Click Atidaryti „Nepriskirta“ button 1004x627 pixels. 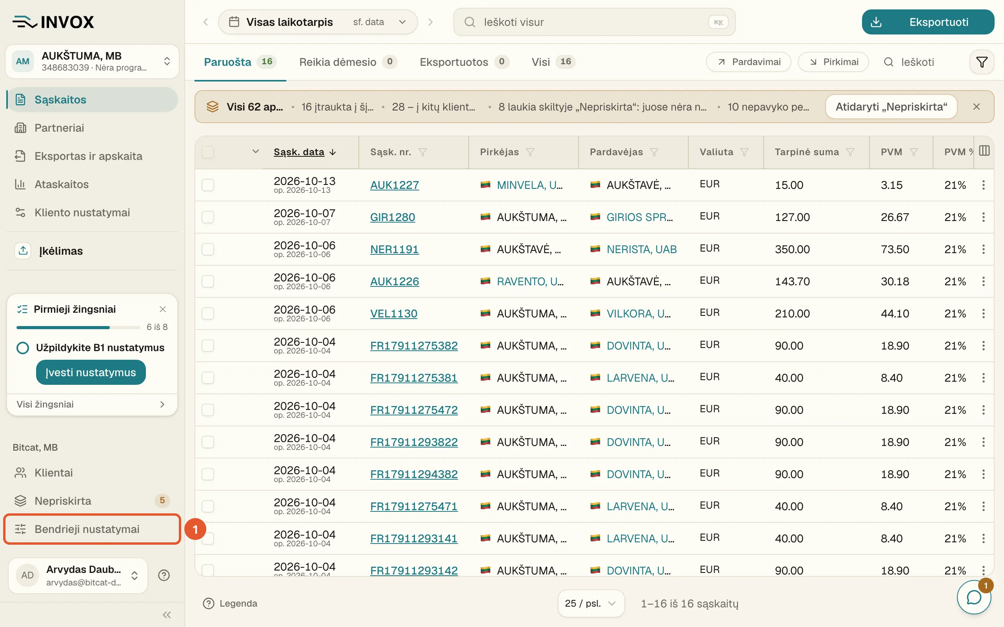891,107
